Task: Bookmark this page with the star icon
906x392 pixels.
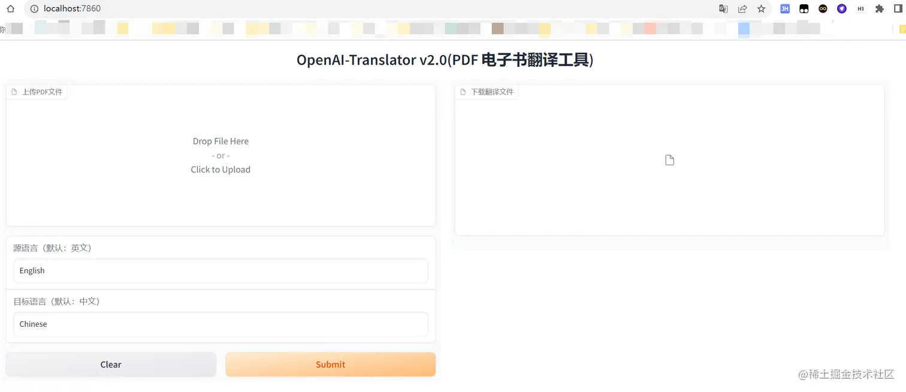Action: click(x=761, y=9)
